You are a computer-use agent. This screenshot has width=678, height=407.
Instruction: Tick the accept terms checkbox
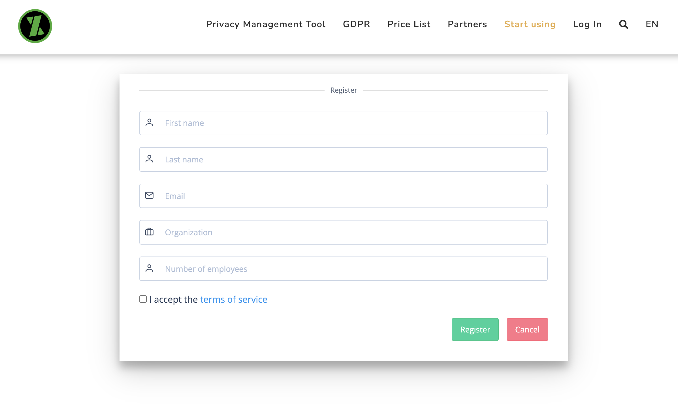(143, 299)
